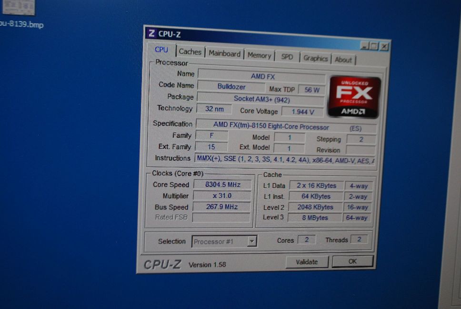Open the Mainboard tab

[224, 53]
